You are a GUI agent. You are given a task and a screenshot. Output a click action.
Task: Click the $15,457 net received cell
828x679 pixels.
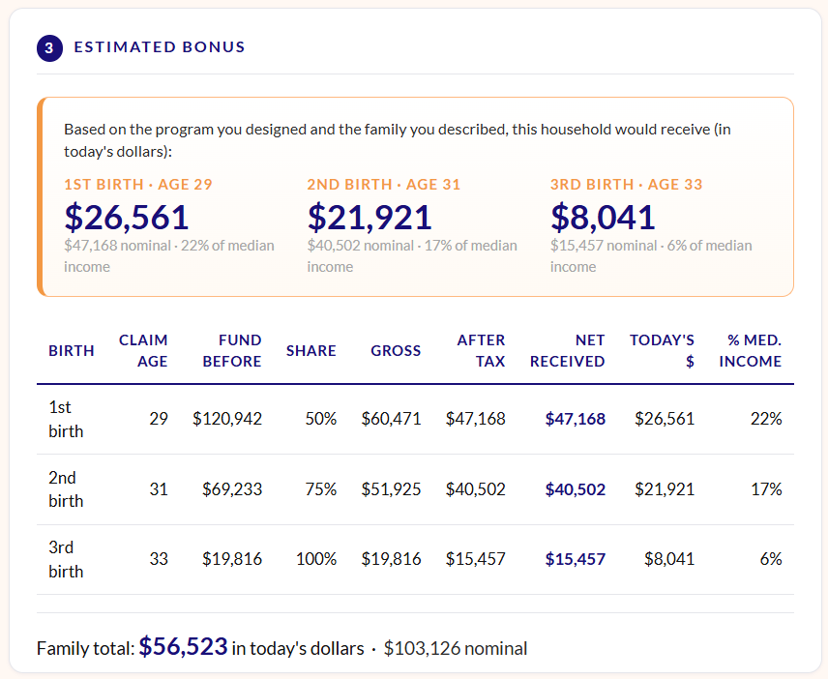click(576, 559)
